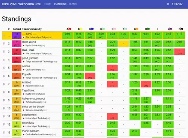Click potetisensei's red failed cell for E

click(112, 116)
